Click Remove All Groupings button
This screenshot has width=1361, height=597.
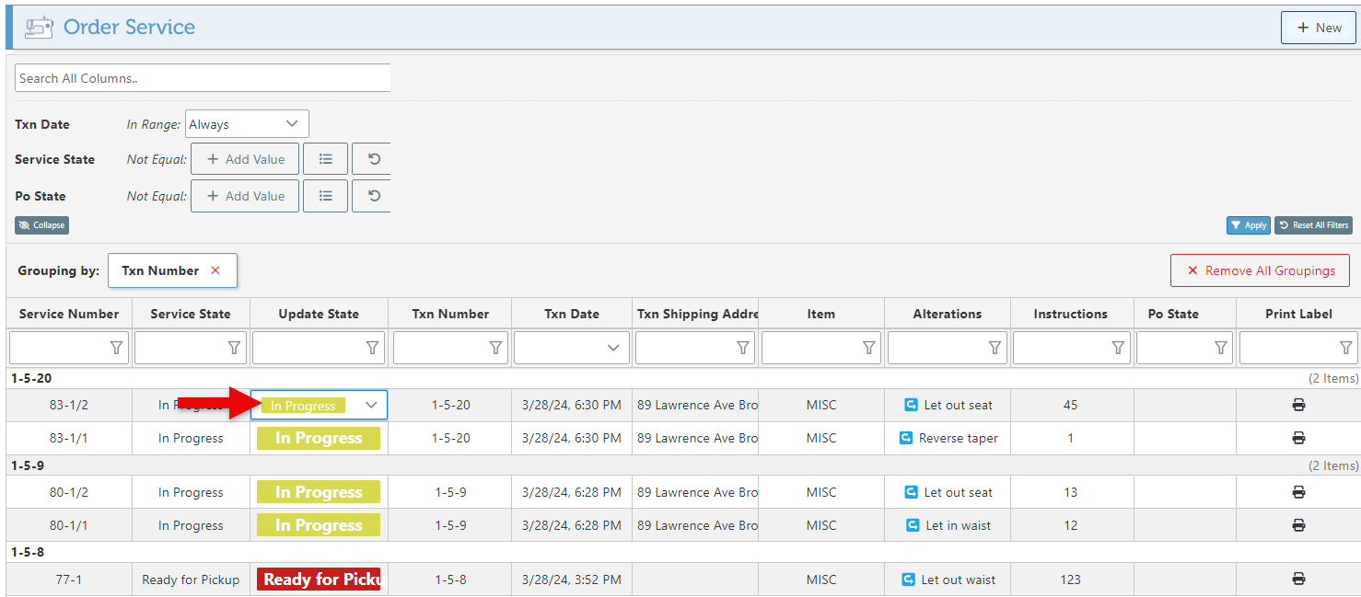1260,270
